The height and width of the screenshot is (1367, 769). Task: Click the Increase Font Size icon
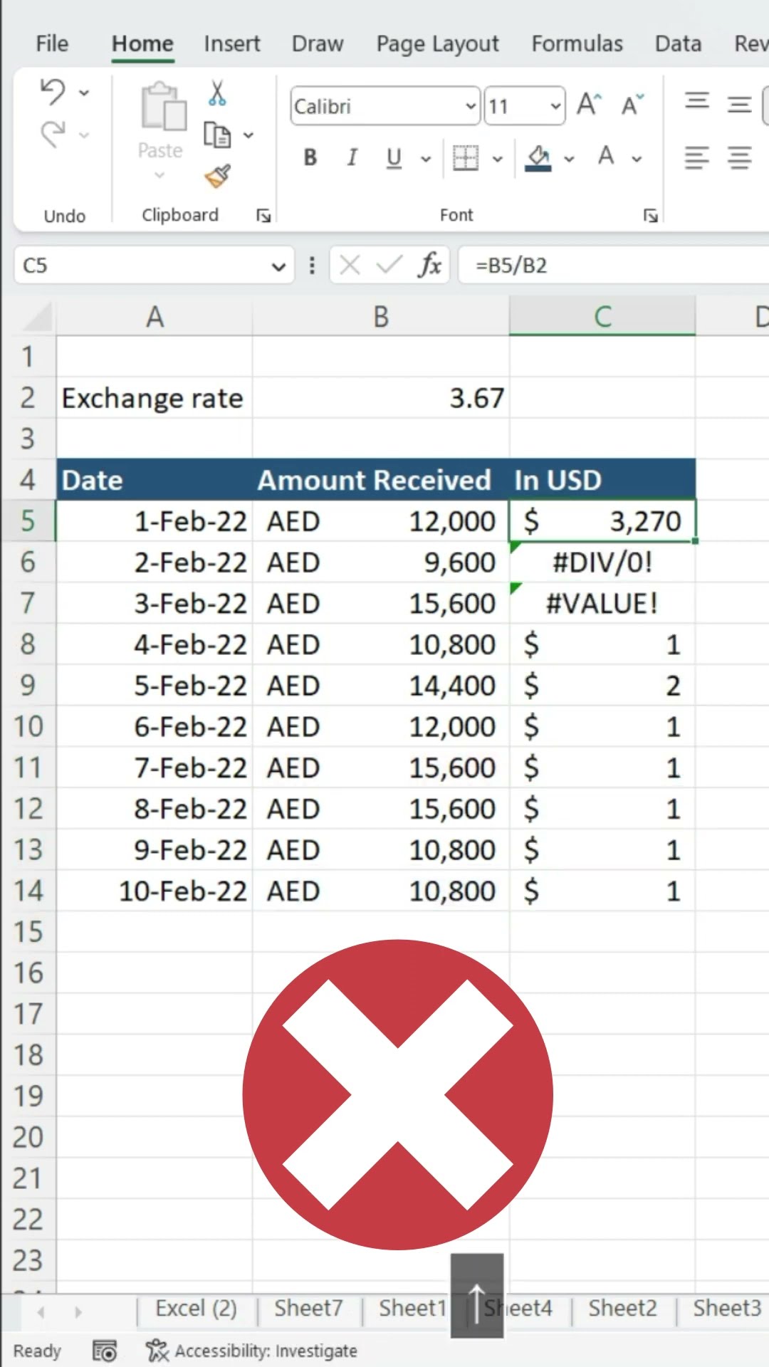(x=589, y=105)
